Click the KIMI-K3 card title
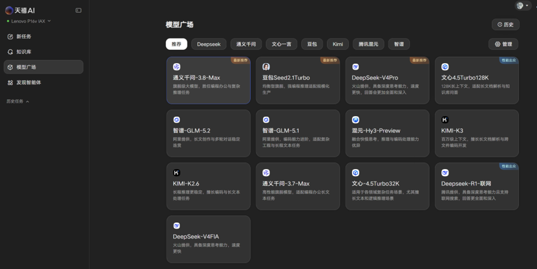Viewport: 537px width, 269px height. (x=452, y=131)
